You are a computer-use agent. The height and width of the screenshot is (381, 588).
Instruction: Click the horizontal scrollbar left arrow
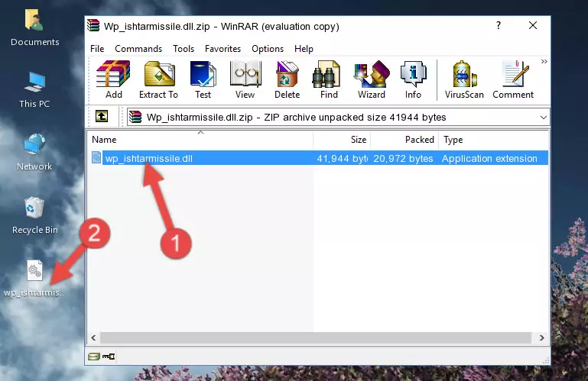point(94,338)
